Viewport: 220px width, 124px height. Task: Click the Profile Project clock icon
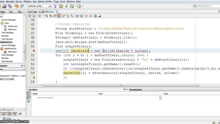click(x=79, y=6)
